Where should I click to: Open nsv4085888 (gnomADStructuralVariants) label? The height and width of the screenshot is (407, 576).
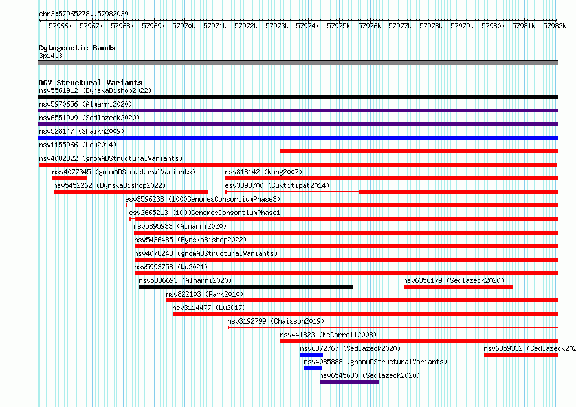[375, 362]
